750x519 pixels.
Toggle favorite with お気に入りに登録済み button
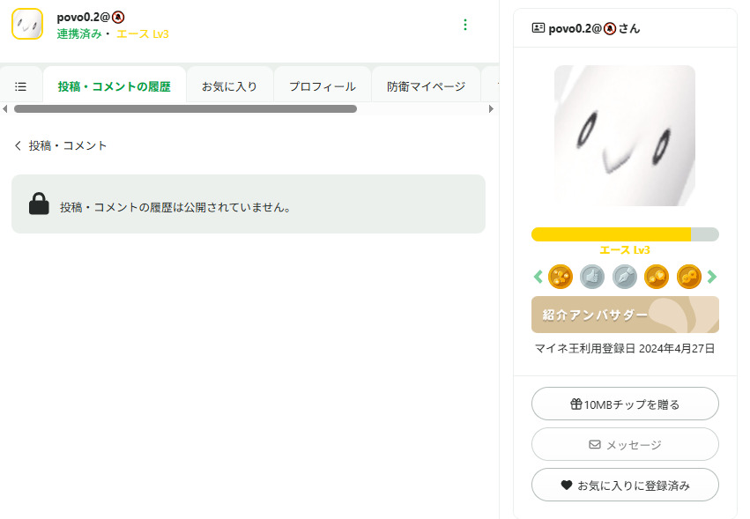coord(625,485)
